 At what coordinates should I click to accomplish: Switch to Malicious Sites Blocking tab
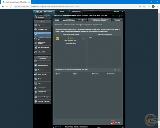pos(69,20)
